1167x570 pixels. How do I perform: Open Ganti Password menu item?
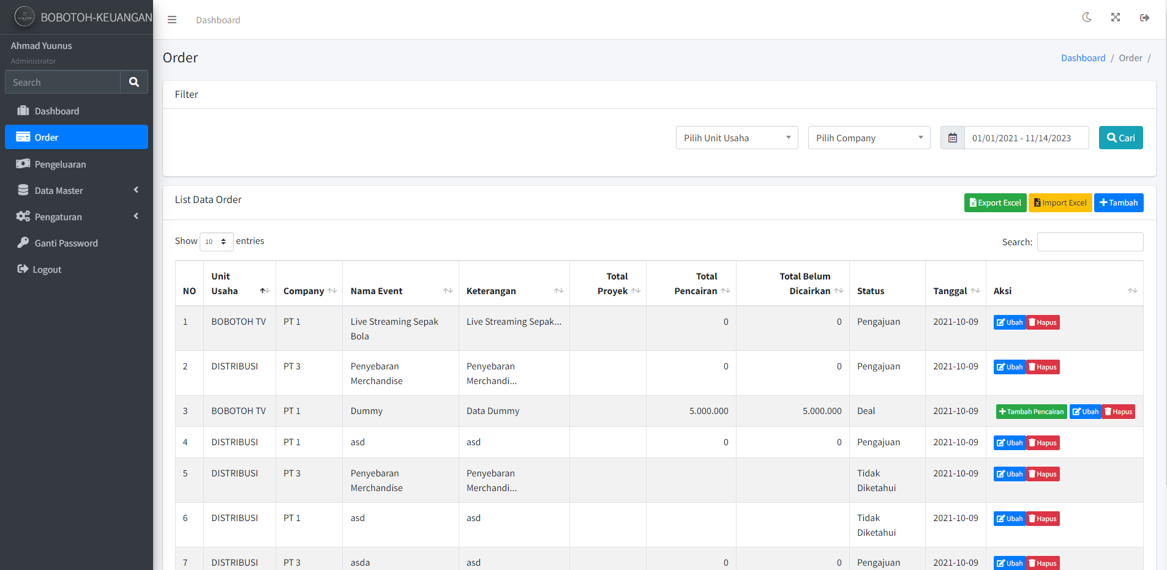[x=66, y=243]
